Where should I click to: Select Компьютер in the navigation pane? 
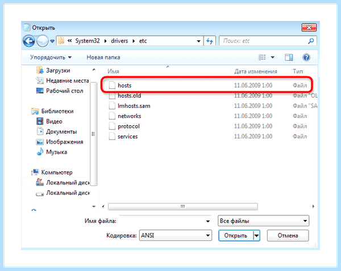(57, 172)
